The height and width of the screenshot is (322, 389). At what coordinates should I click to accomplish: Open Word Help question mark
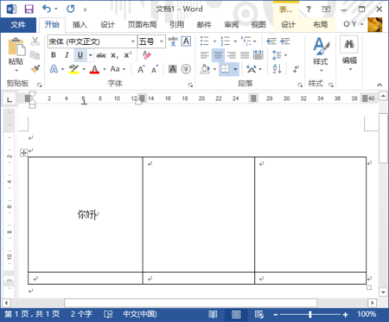(x=309, y=9)
